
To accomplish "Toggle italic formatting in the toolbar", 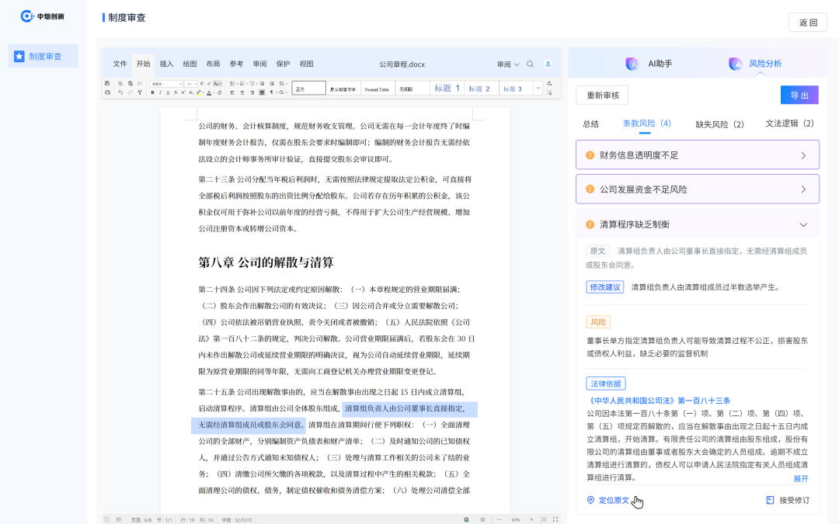I will click(160, 92).
